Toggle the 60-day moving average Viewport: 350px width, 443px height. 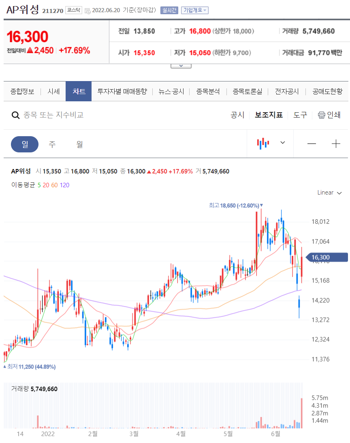[x=55, y=185]
